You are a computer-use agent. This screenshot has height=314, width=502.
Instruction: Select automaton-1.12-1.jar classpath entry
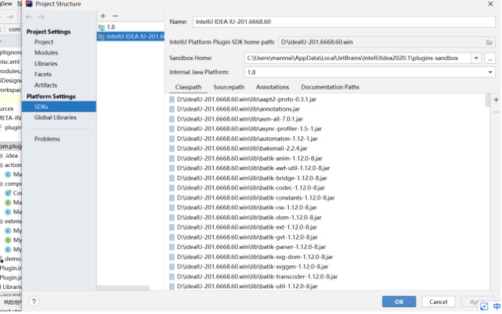coord(247,139)
